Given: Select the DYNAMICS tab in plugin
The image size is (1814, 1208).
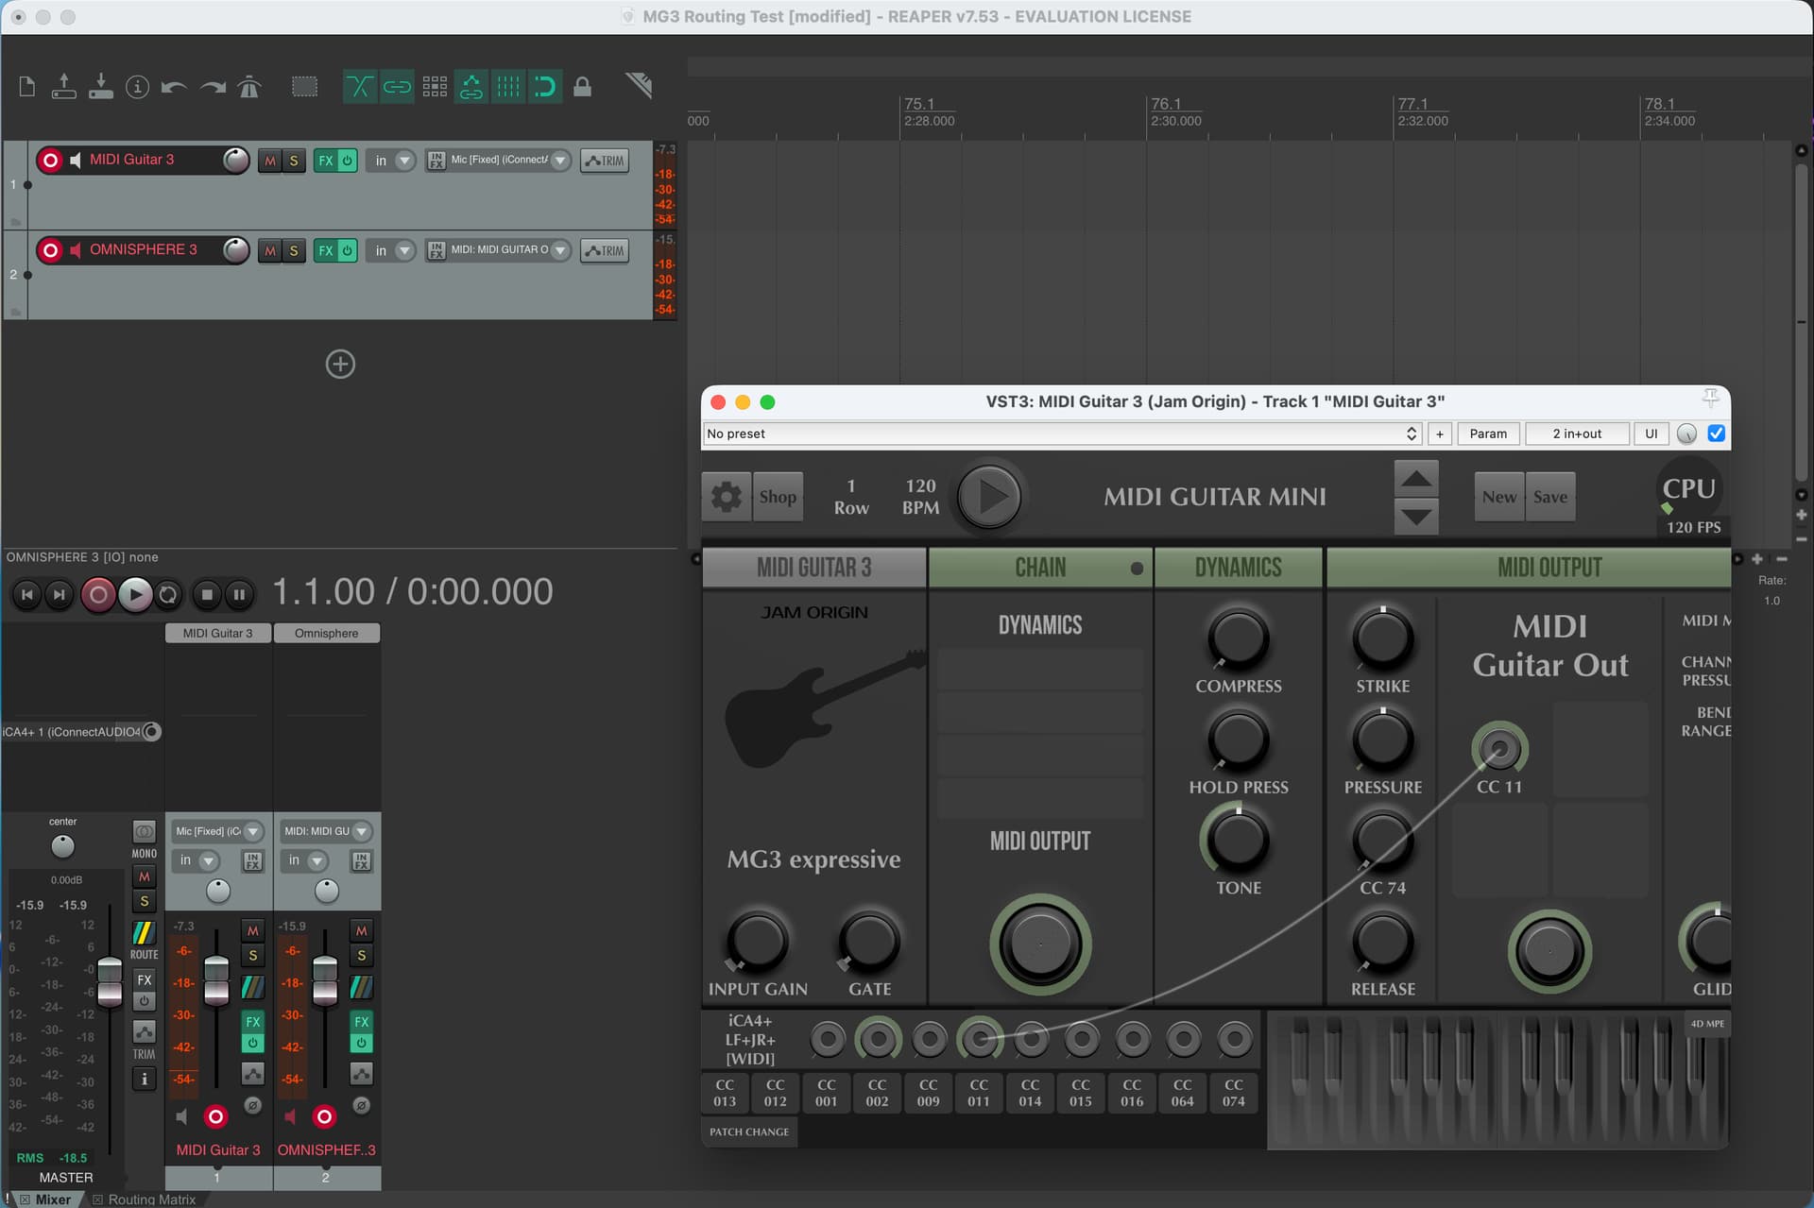Looking at the screenshot, I should (1238, 568).
